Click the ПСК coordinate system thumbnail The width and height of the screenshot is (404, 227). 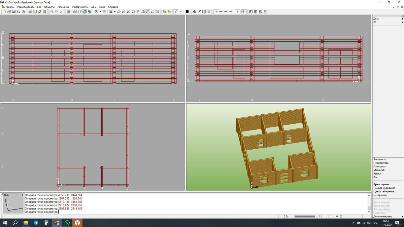(x=13, y=203)
